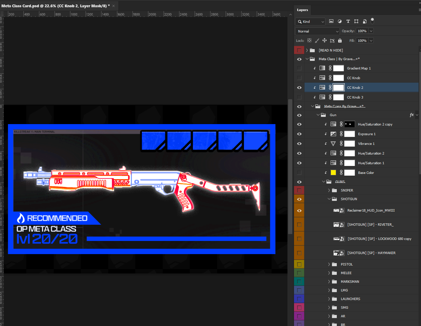Filter layers by shape layers icon
Viewport: 421px width, 326px height.
(356, 21)
